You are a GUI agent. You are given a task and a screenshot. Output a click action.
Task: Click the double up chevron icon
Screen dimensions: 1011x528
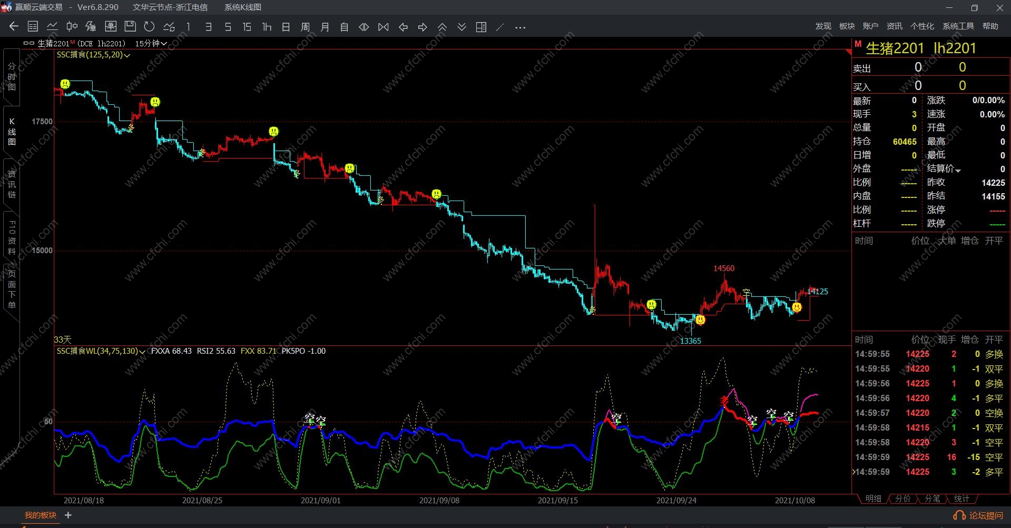(442, 27)
